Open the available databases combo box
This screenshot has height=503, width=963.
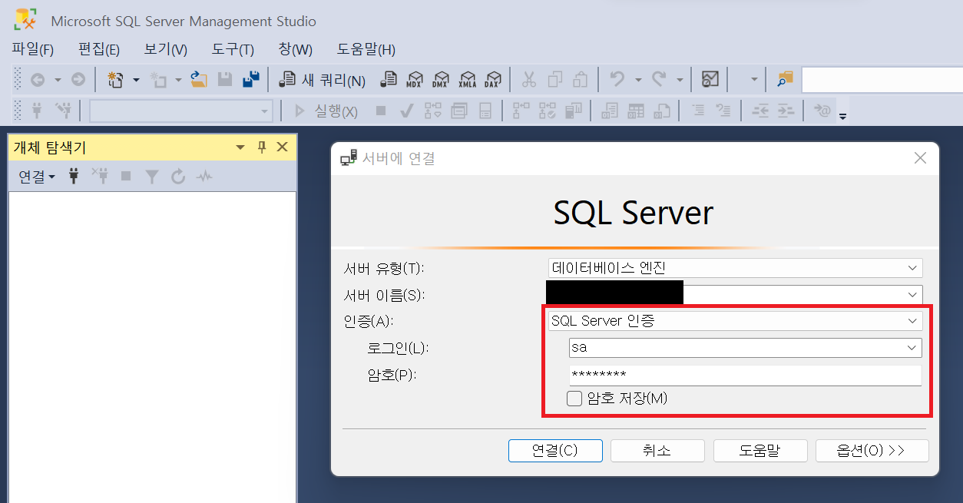point(181,111)
